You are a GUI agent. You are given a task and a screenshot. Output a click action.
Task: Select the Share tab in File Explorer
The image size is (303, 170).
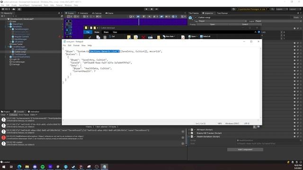(106, 32)
